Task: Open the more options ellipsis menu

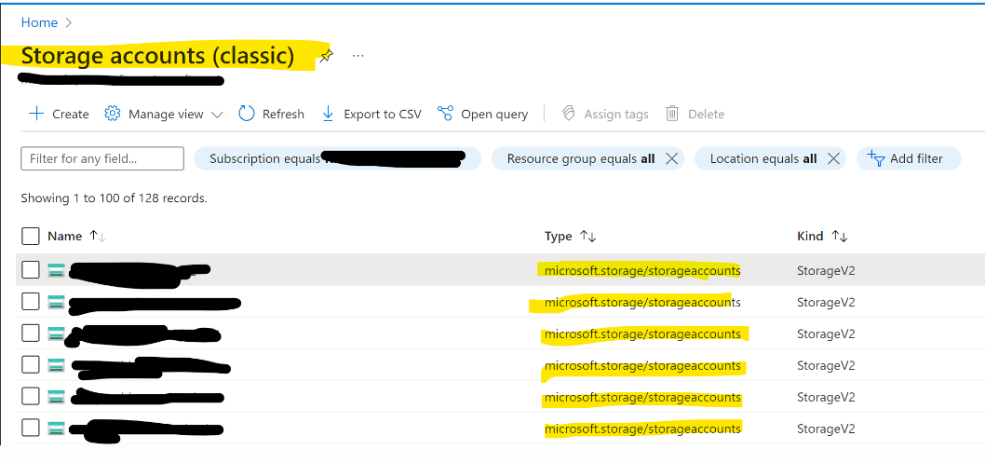Action: [x=358, y=56]
